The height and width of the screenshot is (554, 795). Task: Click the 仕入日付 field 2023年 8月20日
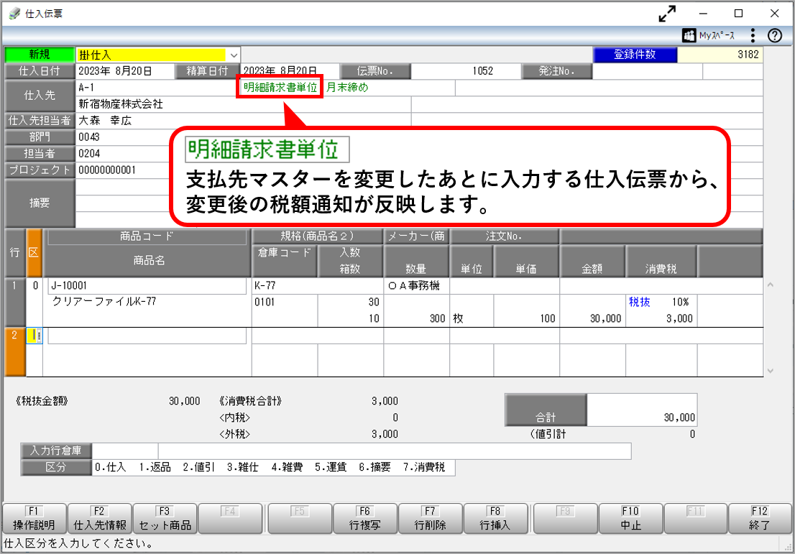pyautogui.click(x=125, y=71)
